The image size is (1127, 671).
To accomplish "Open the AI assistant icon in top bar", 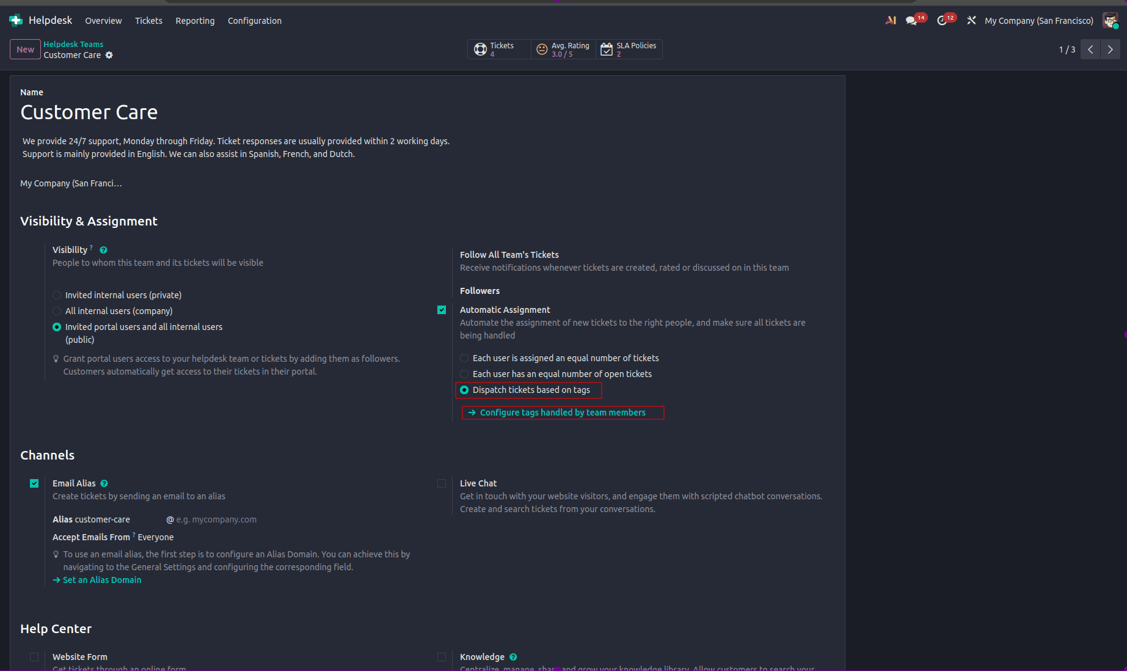I will point(891,20).
